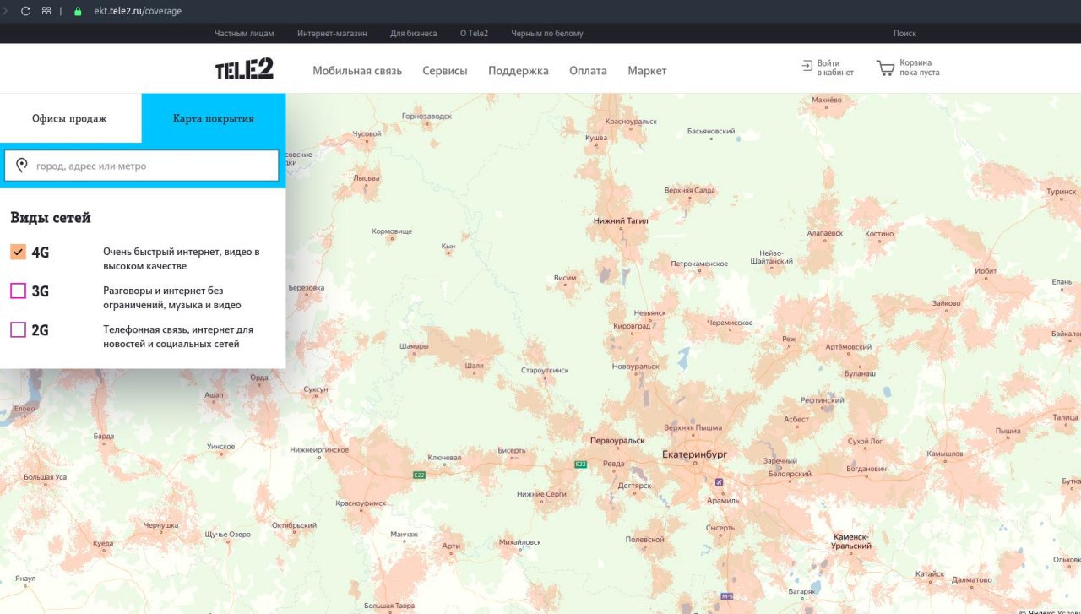Click Невьянск label on the map

coord(650,312)
